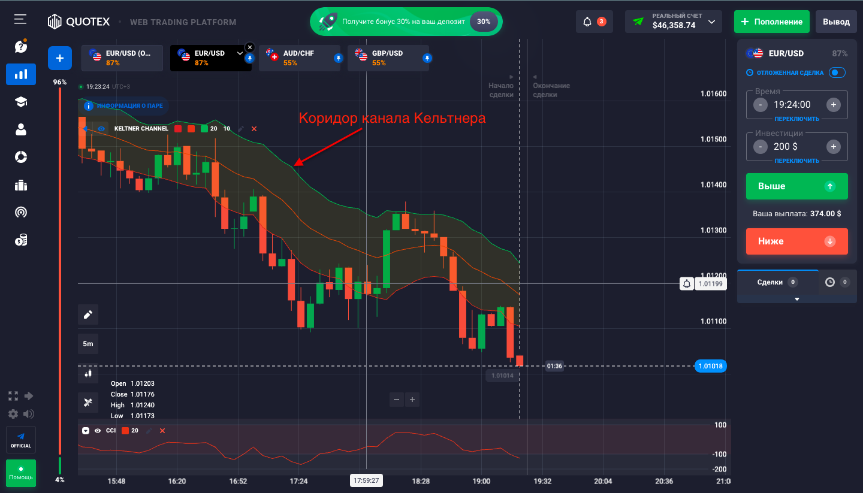Image resolution: width=863 pixels, height=493 pixels.
Task: Open settings gear icon in sidebar
Action: (x=13, y=414)
